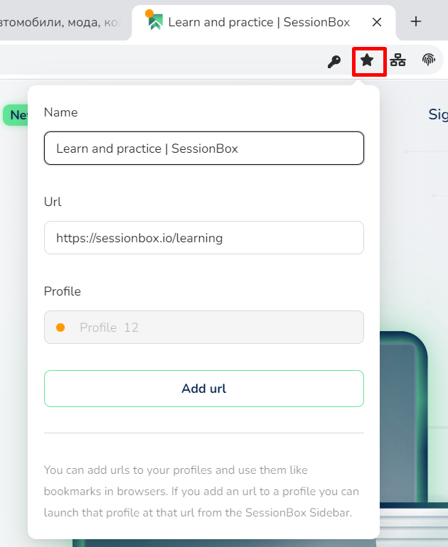
Task: Click the Url label text
Action: point(53,202)
